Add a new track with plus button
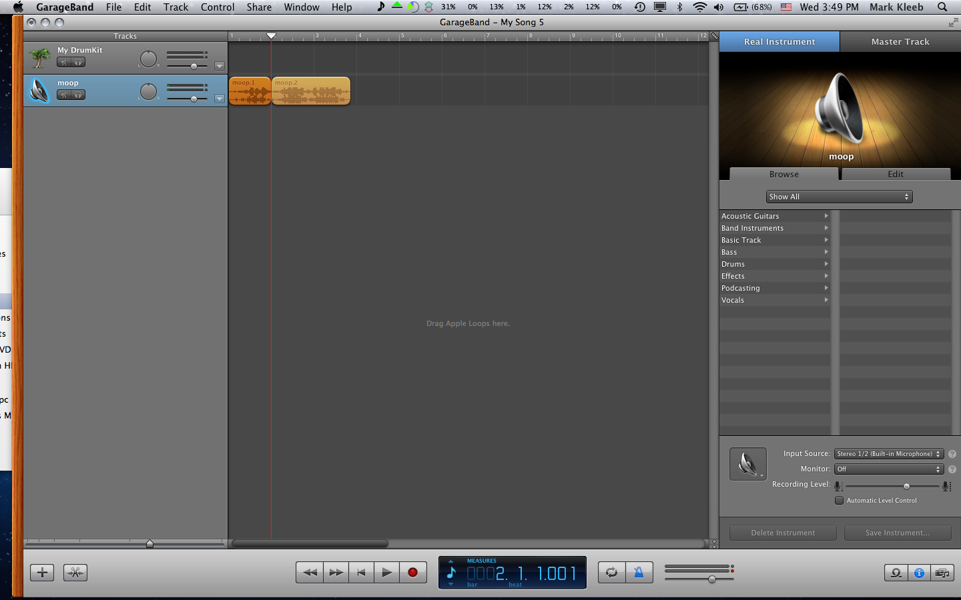Image resolution: width=961 pixels, height=600 pixels. click(42, 573)
